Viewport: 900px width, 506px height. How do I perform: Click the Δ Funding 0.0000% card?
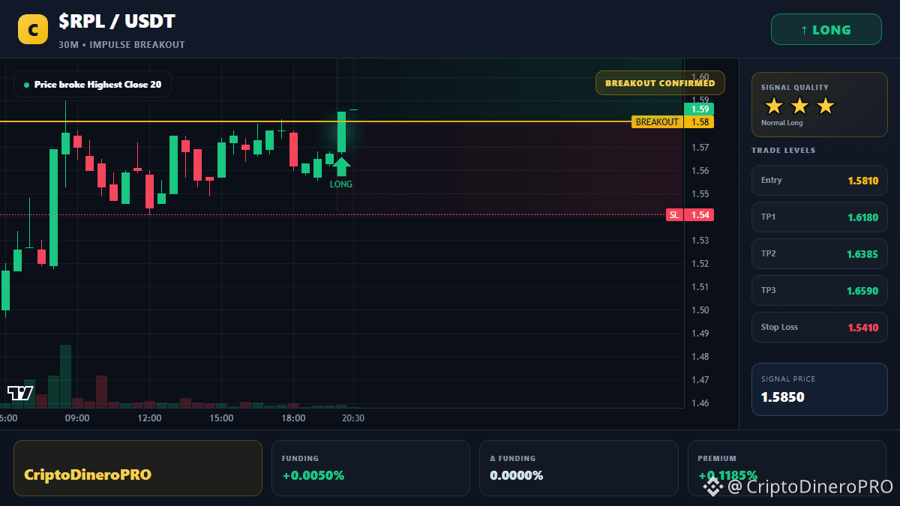click(579, 468)
